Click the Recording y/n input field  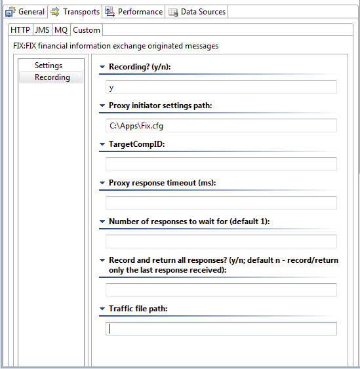[x=221, y=87]
